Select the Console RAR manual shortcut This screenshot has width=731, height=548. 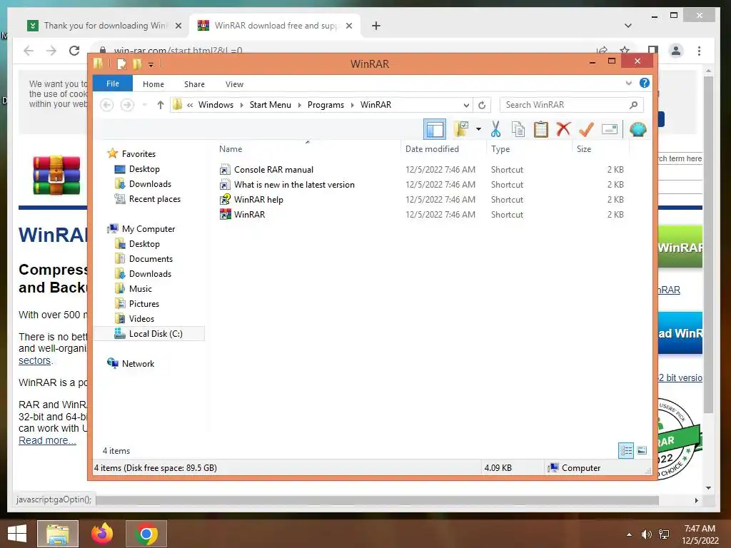coord(273,170)
